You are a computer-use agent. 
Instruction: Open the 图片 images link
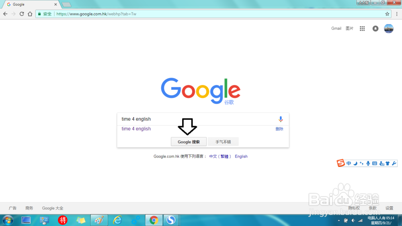coord(349,29)
